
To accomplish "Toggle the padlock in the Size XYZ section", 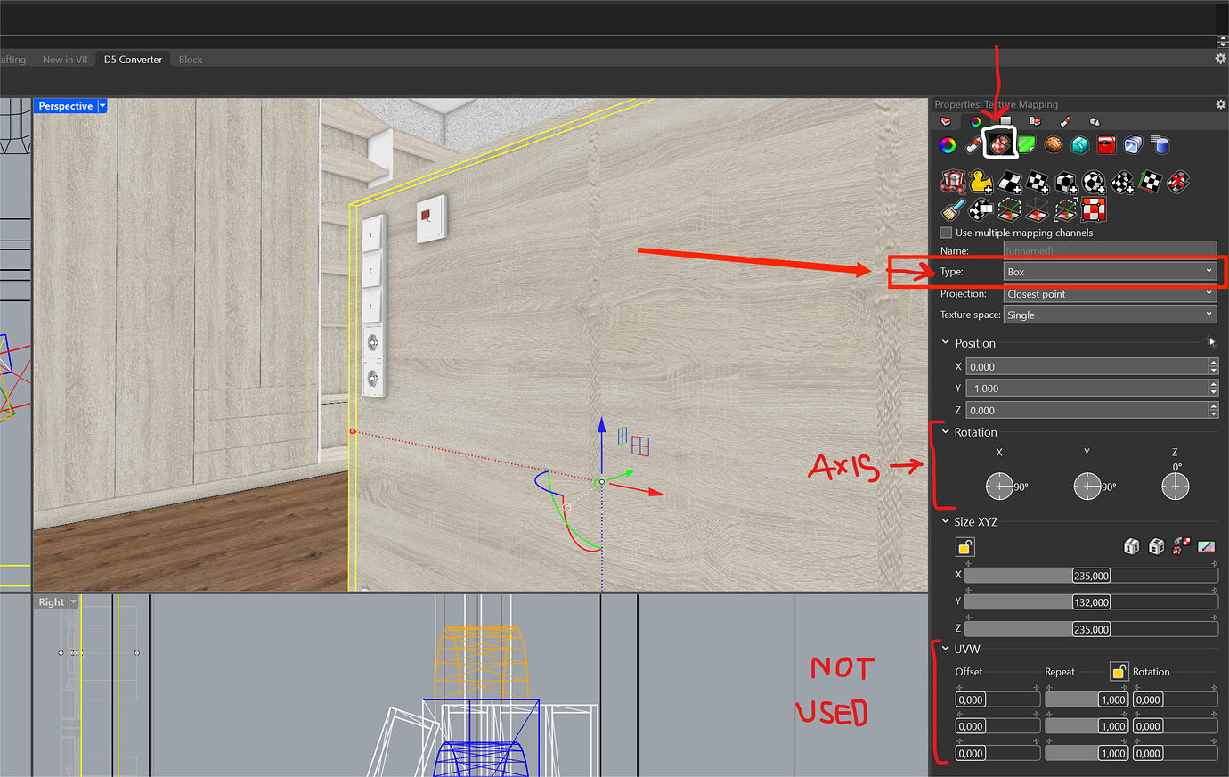I will tap(964, 546).
